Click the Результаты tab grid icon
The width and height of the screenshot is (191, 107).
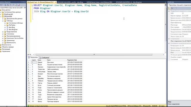pyautogui.click(x=29, y=57)
